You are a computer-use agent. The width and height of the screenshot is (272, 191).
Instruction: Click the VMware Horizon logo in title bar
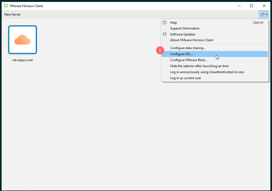[6, 5]
